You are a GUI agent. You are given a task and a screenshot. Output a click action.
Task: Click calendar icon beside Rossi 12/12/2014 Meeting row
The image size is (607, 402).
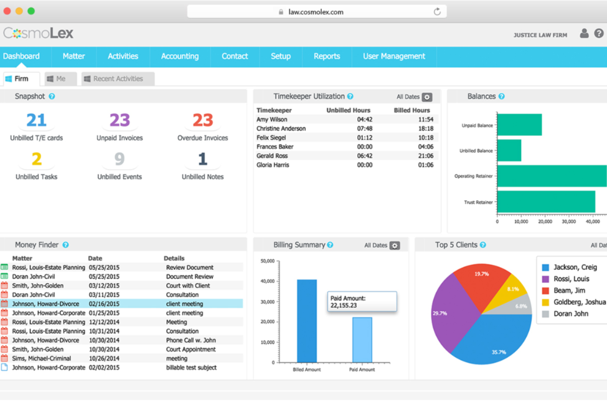click(4, 322)
